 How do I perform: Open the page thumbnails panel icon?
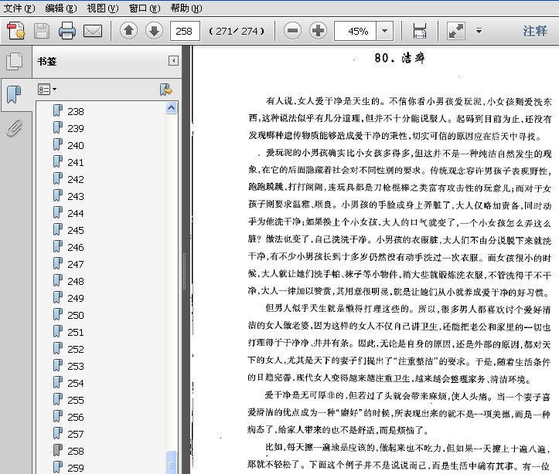tap(15, 61)
